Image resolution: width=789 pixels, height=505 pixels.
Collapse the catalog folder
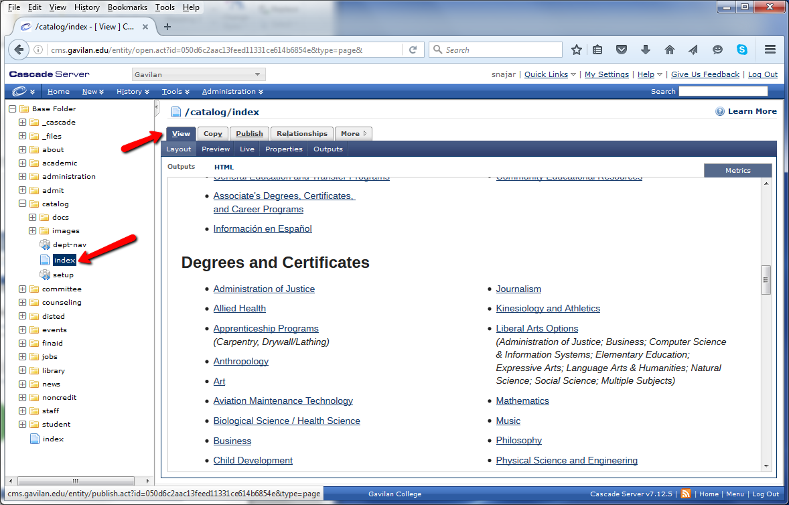click(x=23, y=204)
